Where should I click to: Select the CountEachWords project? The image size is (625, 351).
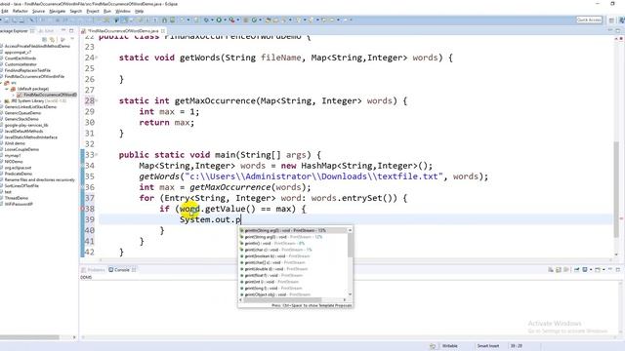[x=21, y=58]
